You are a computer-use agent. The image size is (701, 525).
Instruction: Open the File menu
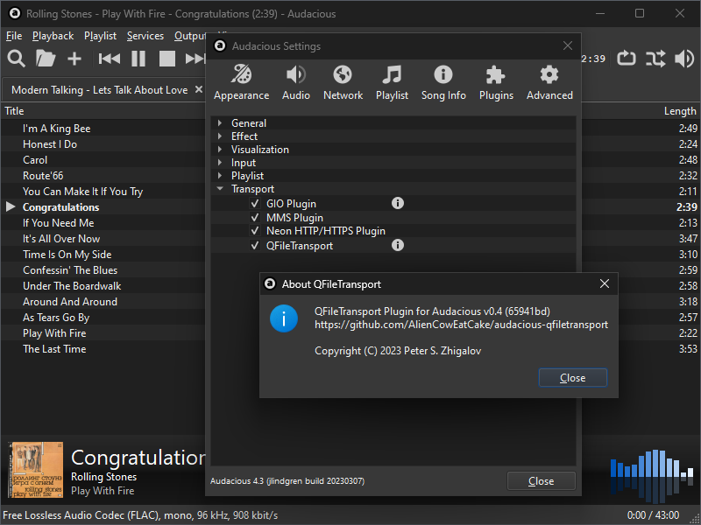14,36
